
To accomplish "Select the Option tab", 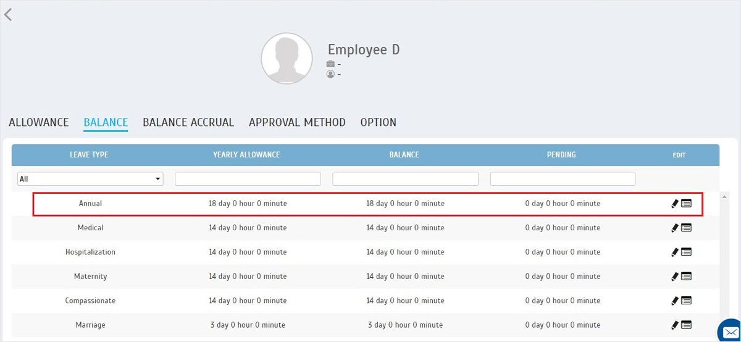I will 379,122.
